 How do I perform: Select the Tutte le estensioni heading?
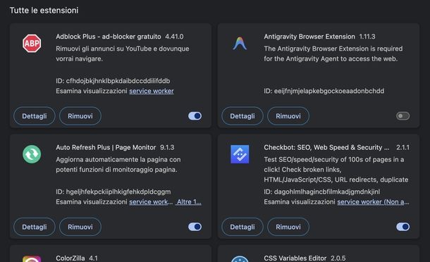tap(44, 11)
